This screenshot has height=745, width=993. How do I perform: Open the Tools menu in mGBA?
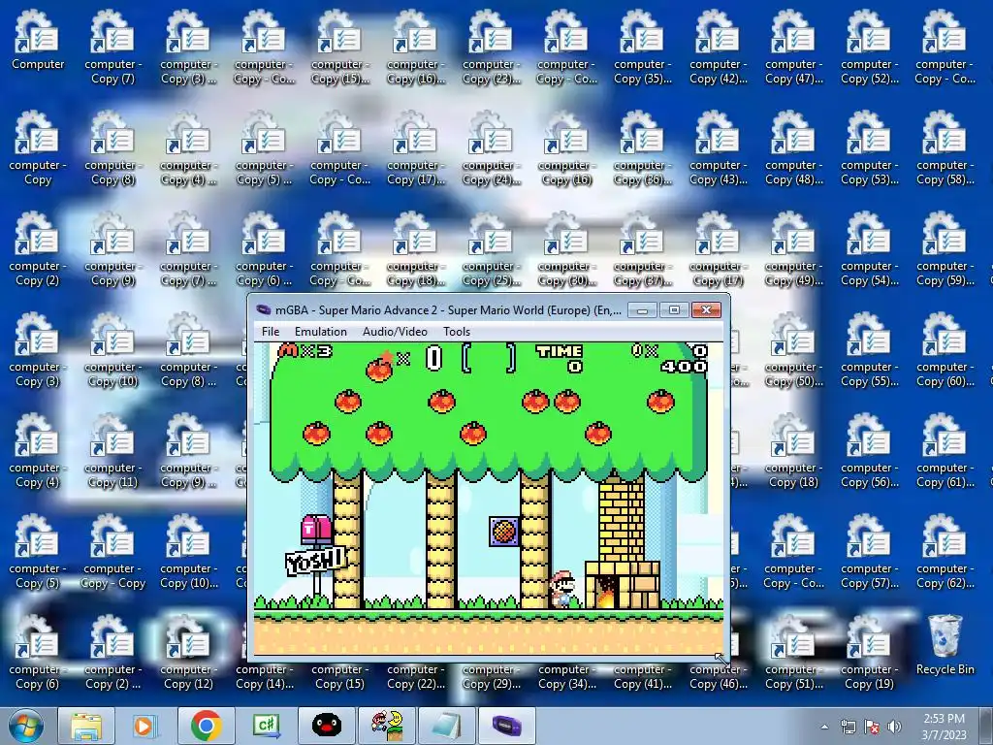coord(457,332)
